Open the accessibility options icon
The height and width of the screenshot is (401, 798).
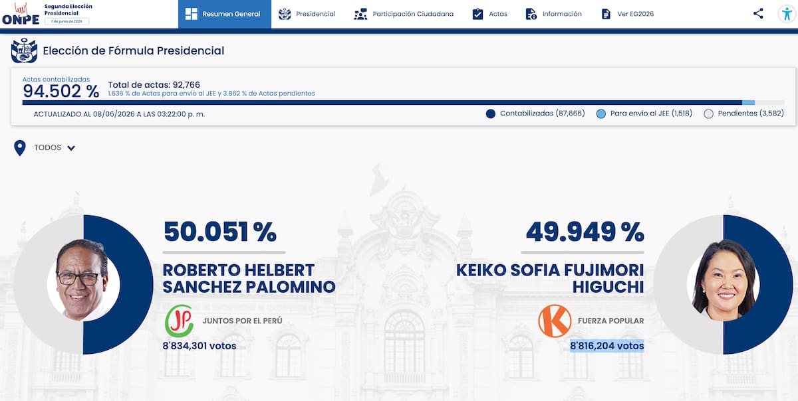(787, 14)
